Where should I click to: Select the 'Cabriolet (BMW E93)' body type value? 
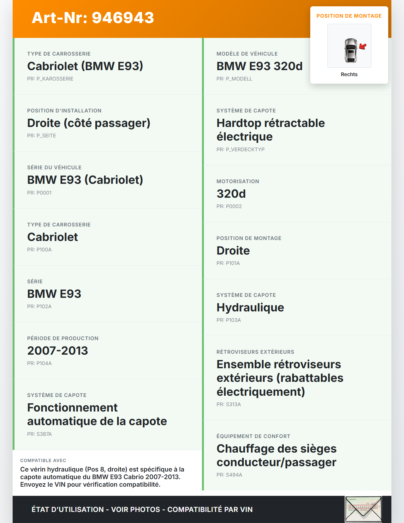[85, 66]
